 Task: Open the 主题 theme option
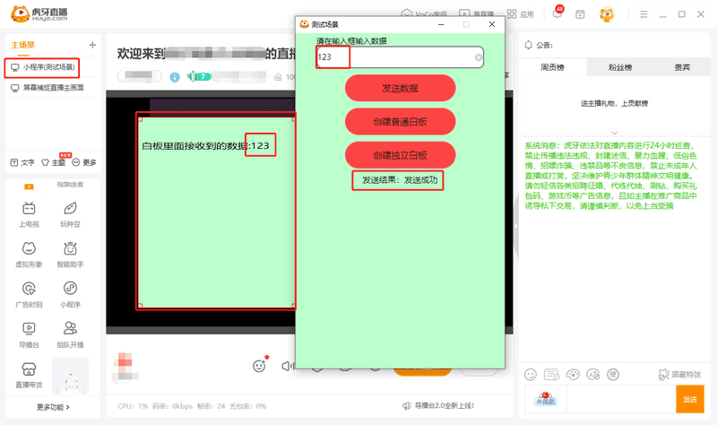53,162
